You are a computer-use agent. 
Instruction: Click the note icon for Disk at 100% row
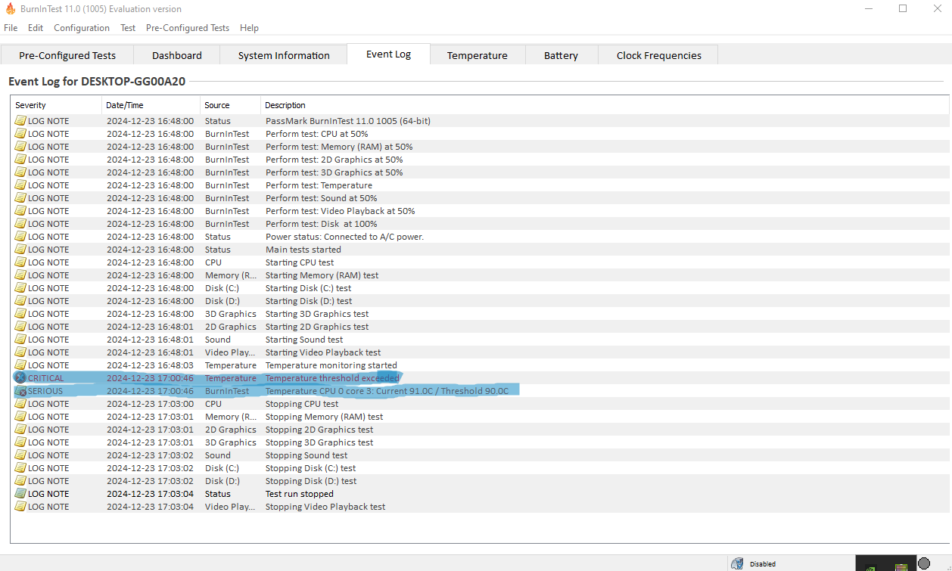click(x=20, y=224)
